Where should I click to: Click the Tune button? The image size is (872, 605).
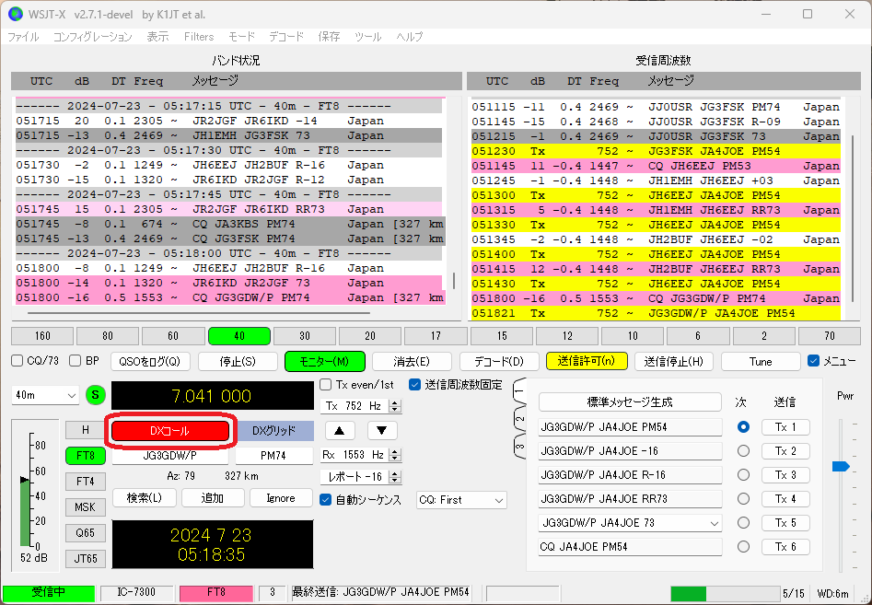pos(761,362)
